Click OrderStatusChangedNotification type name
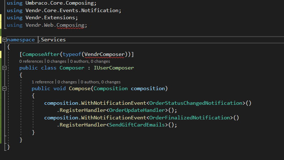Image resolution: width=284 pixels, height=160 pixels. pyautogui.click(x=196, y=103)
